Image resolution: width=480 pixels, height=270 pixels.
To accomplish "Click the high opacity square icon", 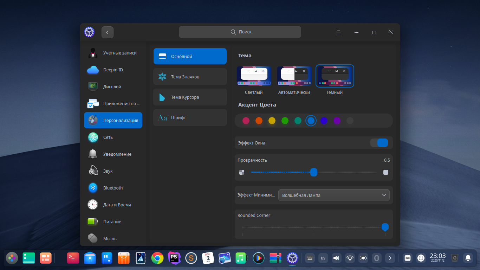I will 386,172.
